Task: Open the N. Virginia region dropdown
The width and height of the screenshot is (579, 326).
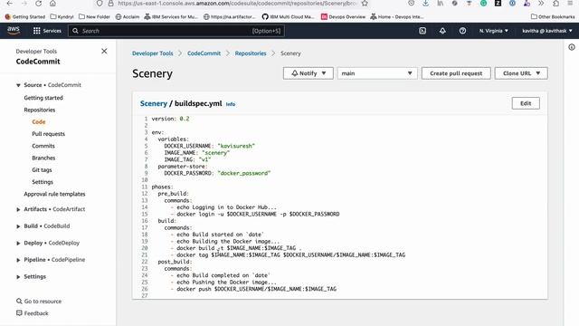Action: point(493,31)
